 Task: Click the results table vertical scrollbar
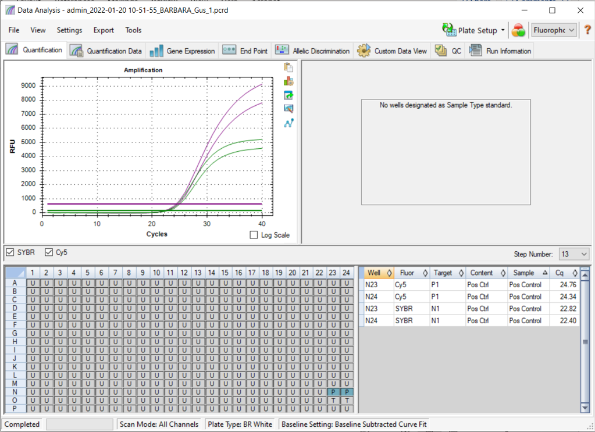pyautogui.click(x=585, y=342)
